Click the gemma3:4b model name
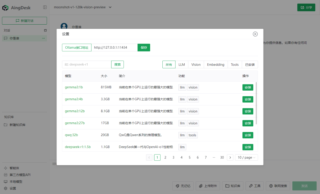The width and height of the screenshot is (320, 194). coord(74,99)
